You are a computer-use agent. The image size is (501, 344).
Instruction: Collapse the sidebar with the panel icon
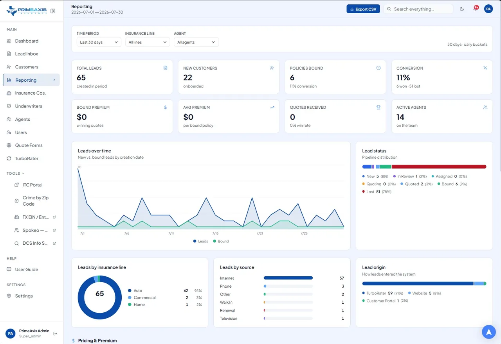click(x=53, y=11)
